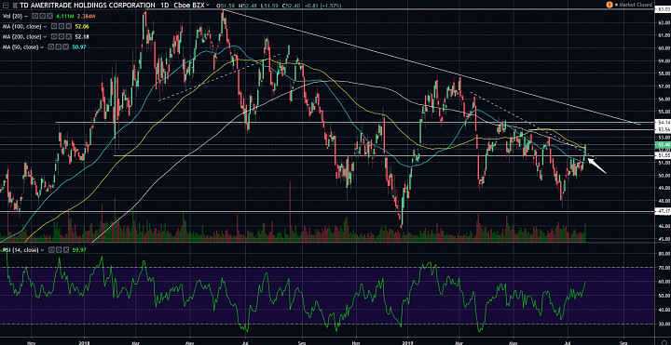
Task: Click the candlestick icon beside the symbol title
Action: [x=15, y=6]
